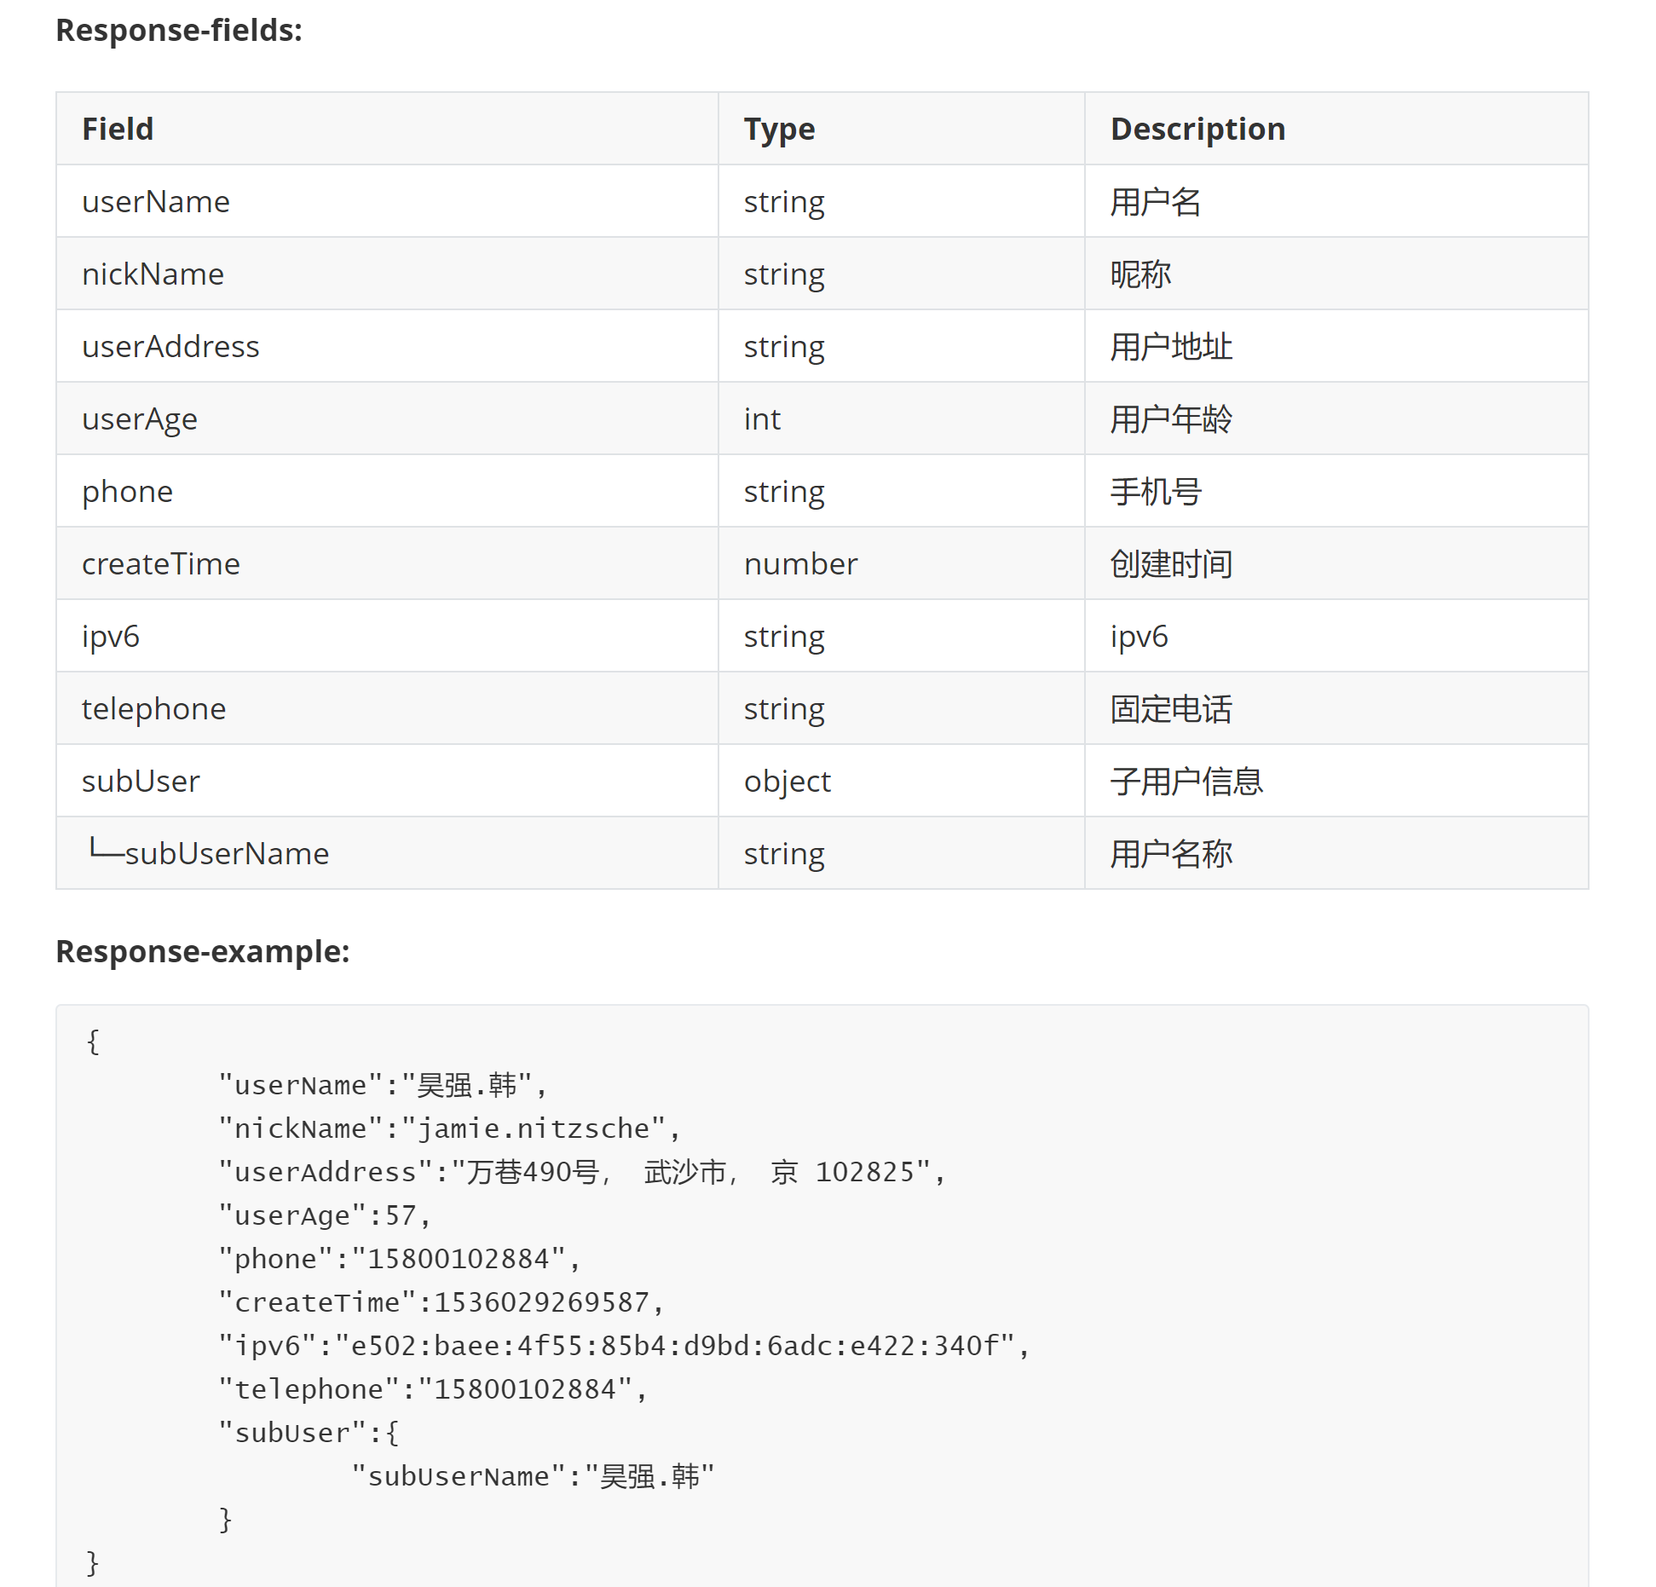Select the nickName field cell
The height and width of the screenshot is (1587, 1656).
click(387, 274)
